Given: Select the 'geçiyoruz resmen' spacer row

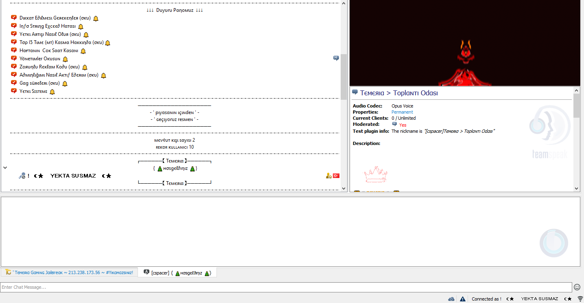Looking at the screenshot, I should click(x=175, y=120).
